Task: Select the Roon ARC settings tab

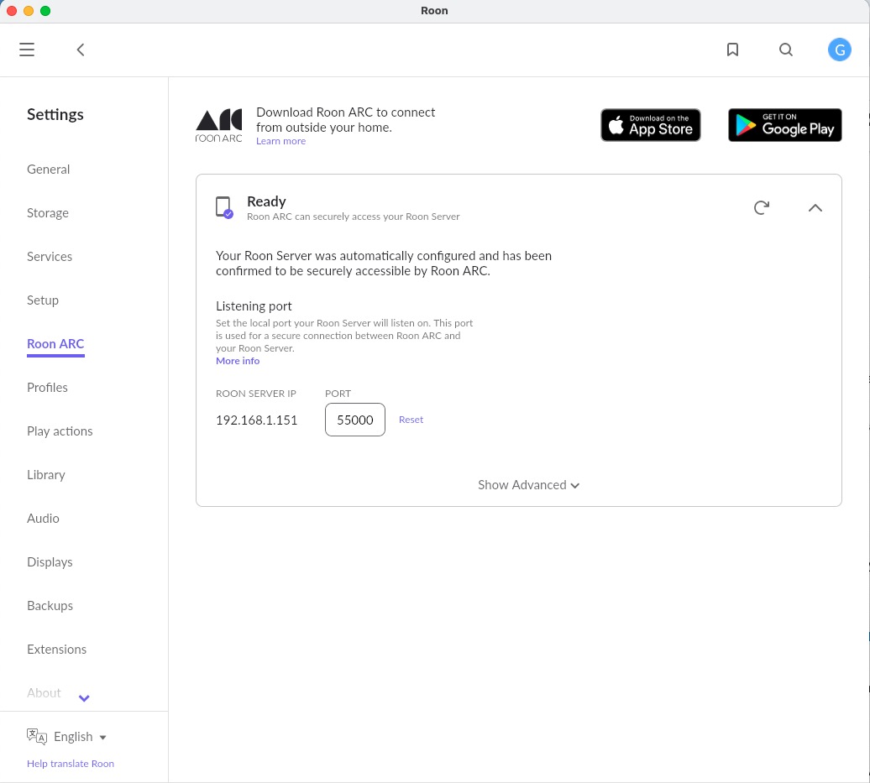Action: tap(55, 344)
